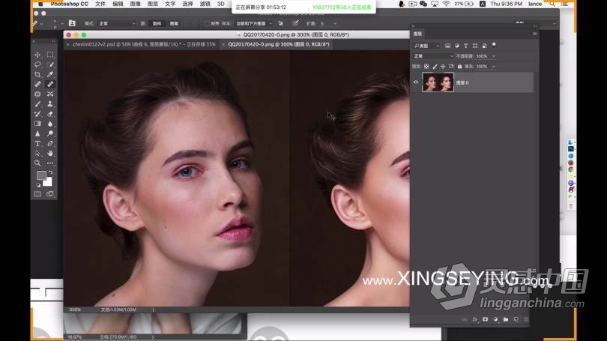Open the healing brush mode dropdown
The width and height of the screenshot is (607, 341).
point(116,24)
